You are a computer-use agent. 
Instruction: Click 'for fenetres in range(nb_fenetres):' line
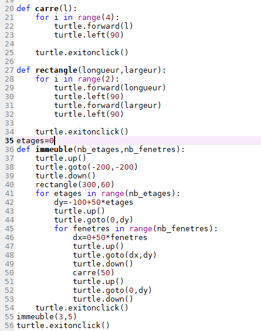pos(135,229)
